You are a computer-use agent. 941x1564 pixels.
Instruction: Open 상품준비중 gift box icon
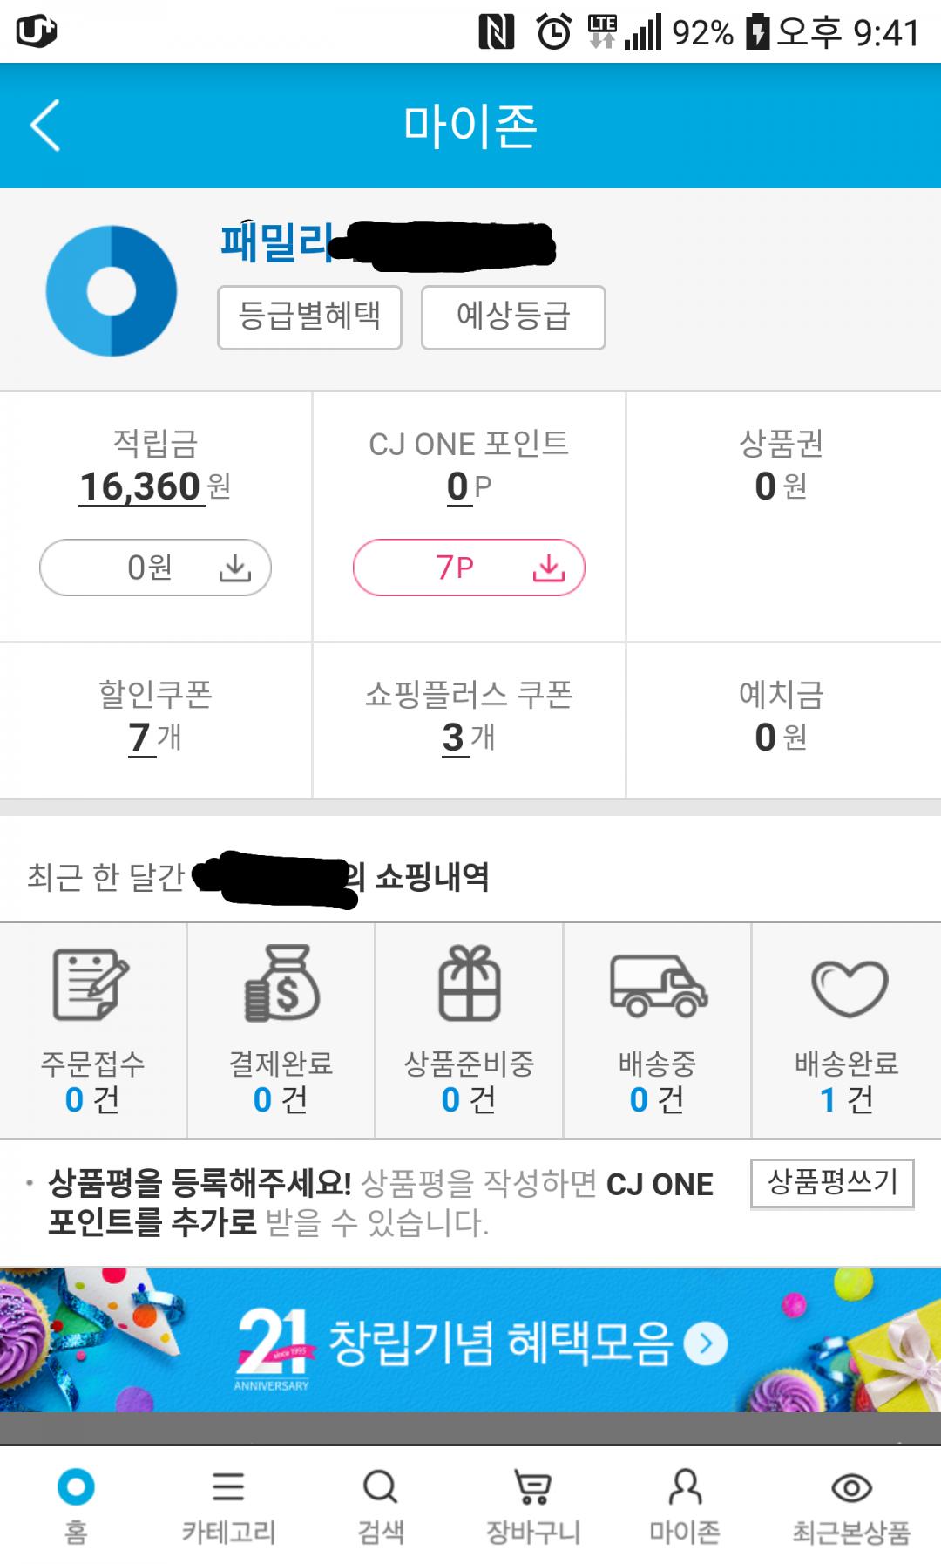pos(469,984)
